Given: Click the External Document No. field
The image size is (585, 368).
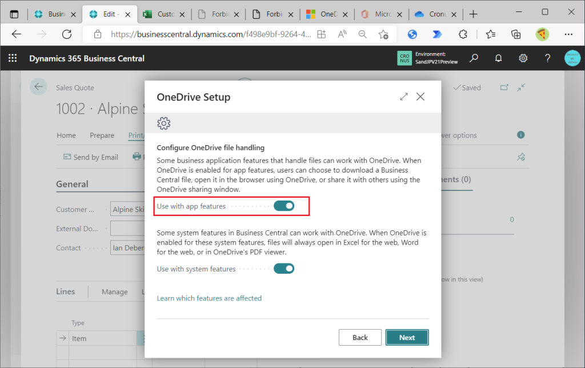Looking at the screenshot, I should (127, 229).
